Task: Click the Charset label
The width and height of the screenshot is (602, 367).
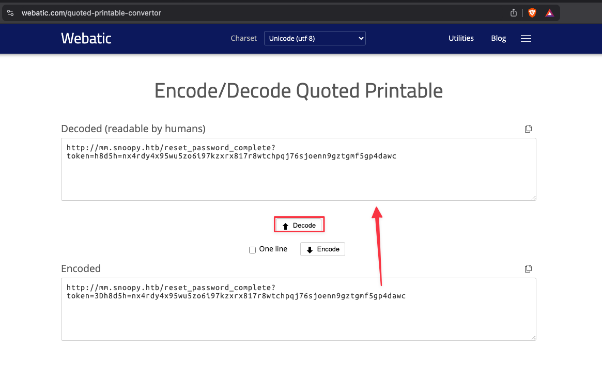Action: click(243, 38)
